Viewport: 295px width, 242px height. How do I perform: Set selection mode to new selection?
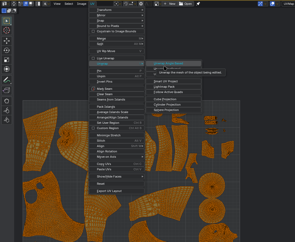pos(4,11)
